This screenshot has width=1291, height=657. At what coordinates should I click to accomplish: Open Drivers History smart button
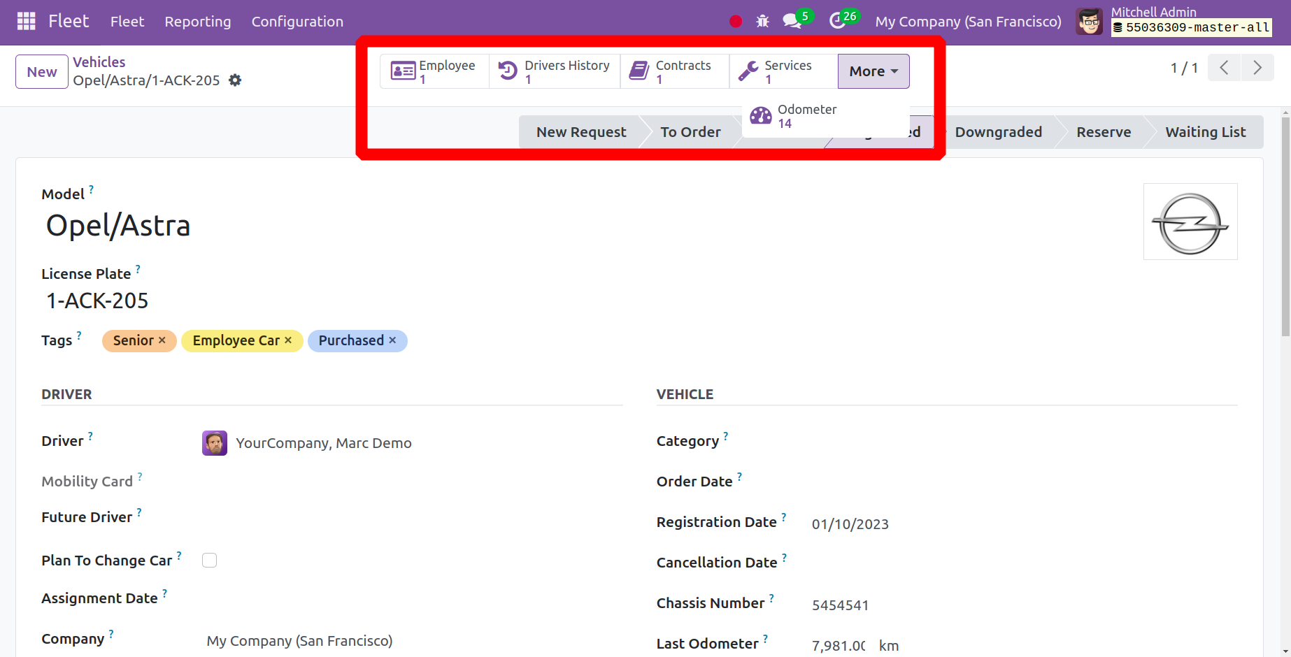(x=555, y=71)
